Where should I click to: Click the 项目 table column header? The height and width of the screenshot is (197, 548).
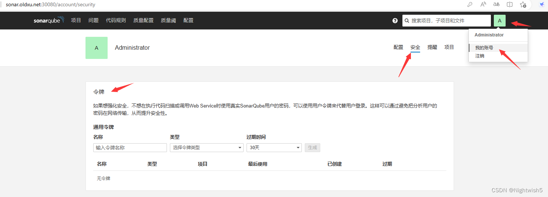click(203, 164)
